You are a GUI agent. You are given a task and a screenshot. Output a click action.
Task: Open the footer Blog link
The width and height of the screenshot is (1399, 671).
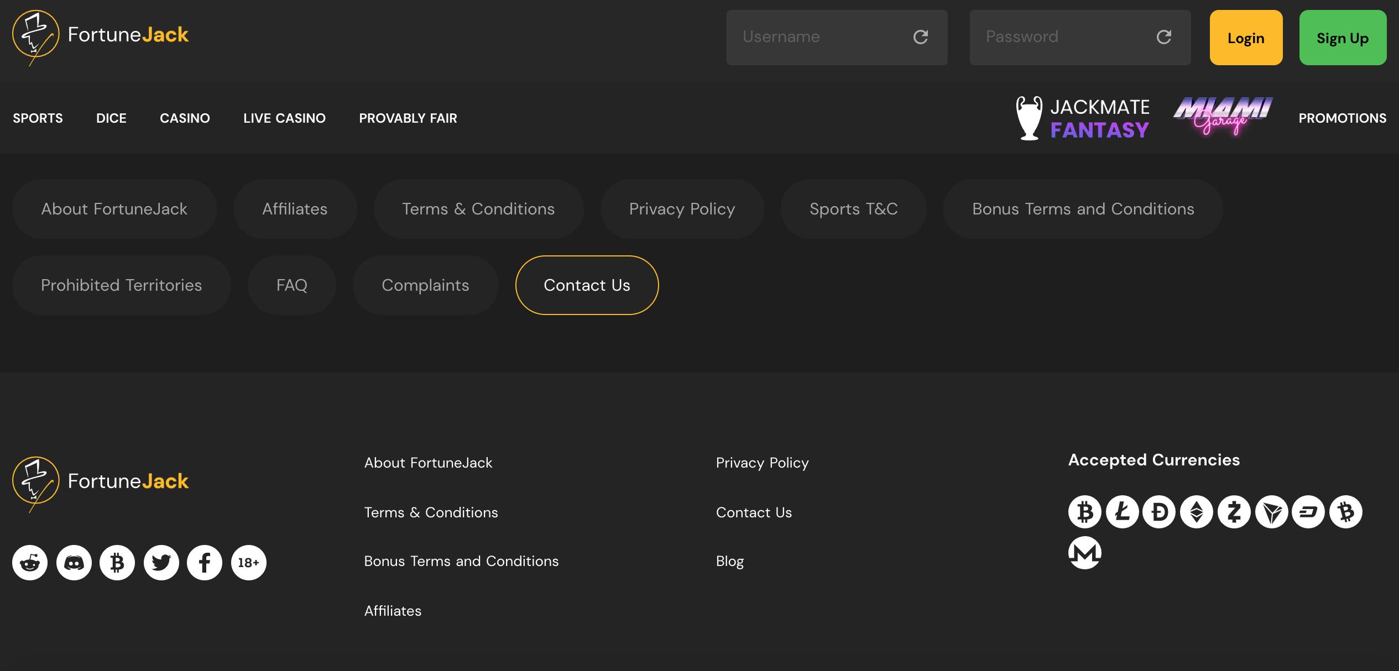(x=730, y=562)
